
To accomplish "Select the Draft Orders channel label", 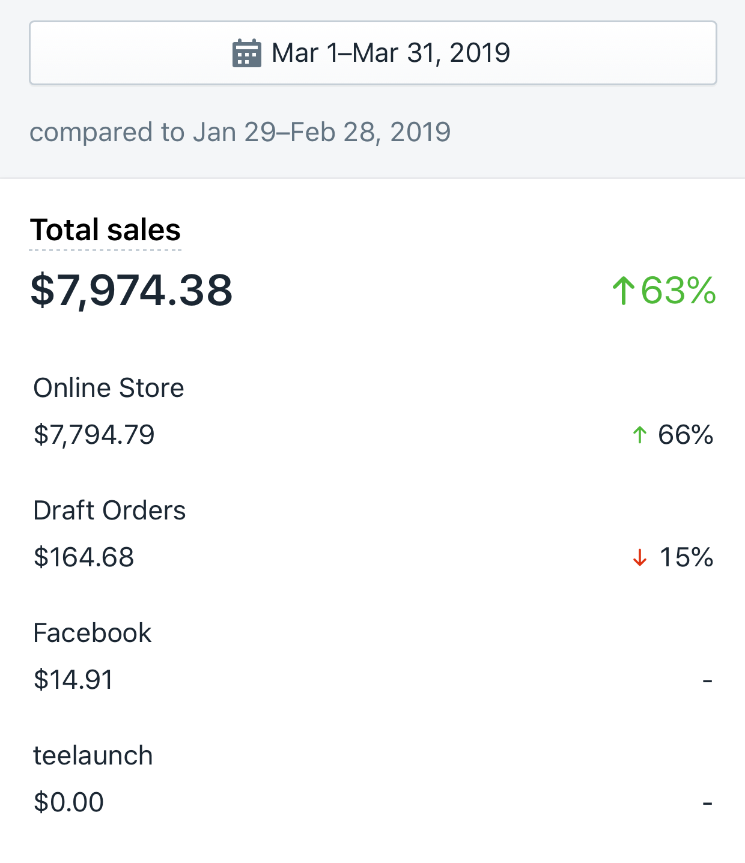I will click(x=109, y=510).
